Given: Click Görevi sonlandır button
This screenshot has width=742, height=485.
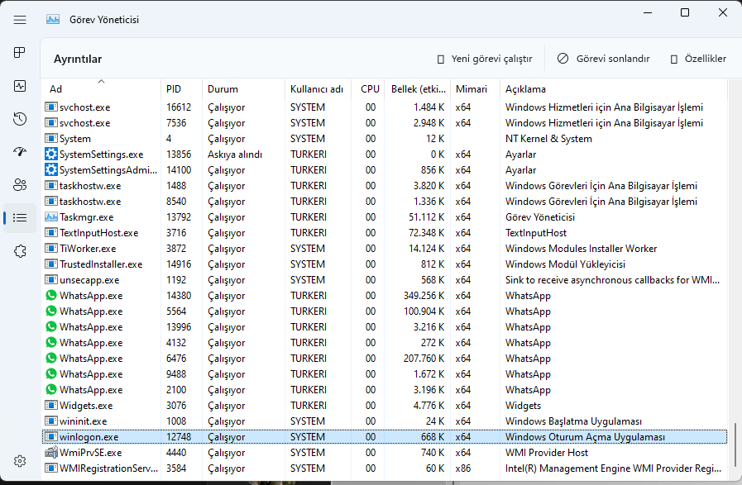Looking at the screenshot, I should point(604,59).
